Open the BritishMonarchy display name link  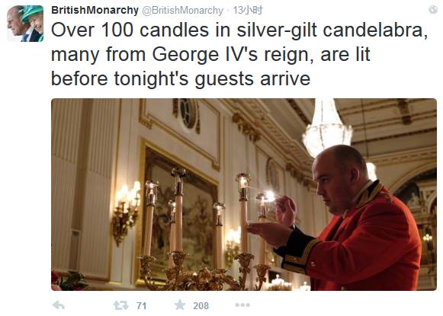click(95, 10)
